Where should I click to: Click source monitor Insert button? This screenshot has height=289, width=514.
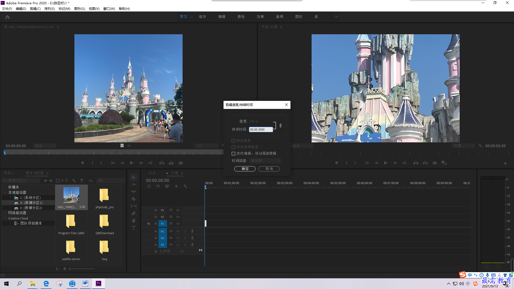click(162, 163)
